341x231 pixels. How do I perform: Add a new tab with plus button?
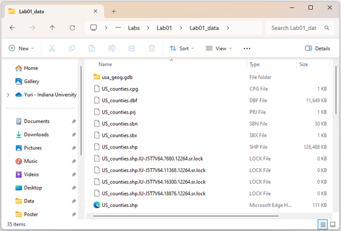coord(114,11)
